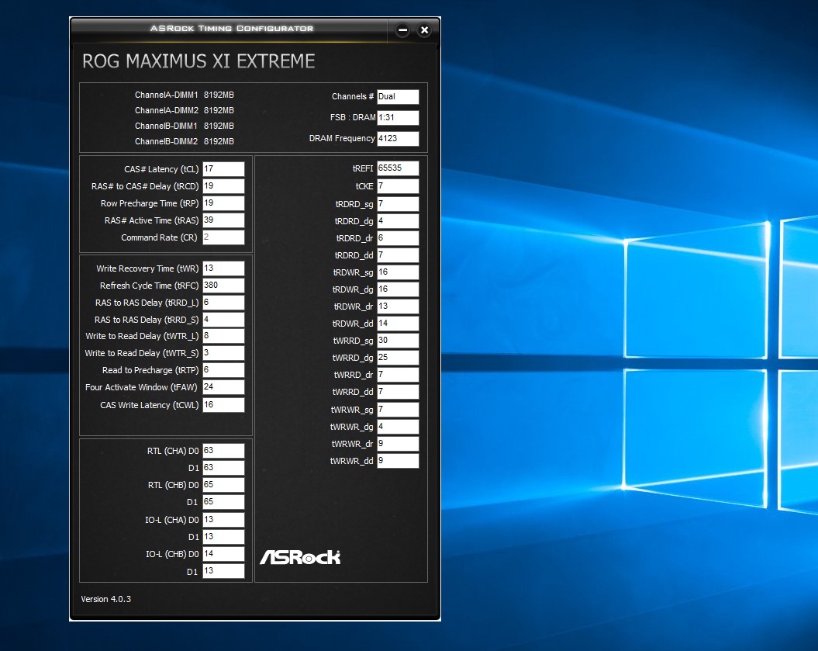This screenshot has height=651, width=818.
Task: Click the tRDRD_dd value field
Action: click(x=398, y=255)
